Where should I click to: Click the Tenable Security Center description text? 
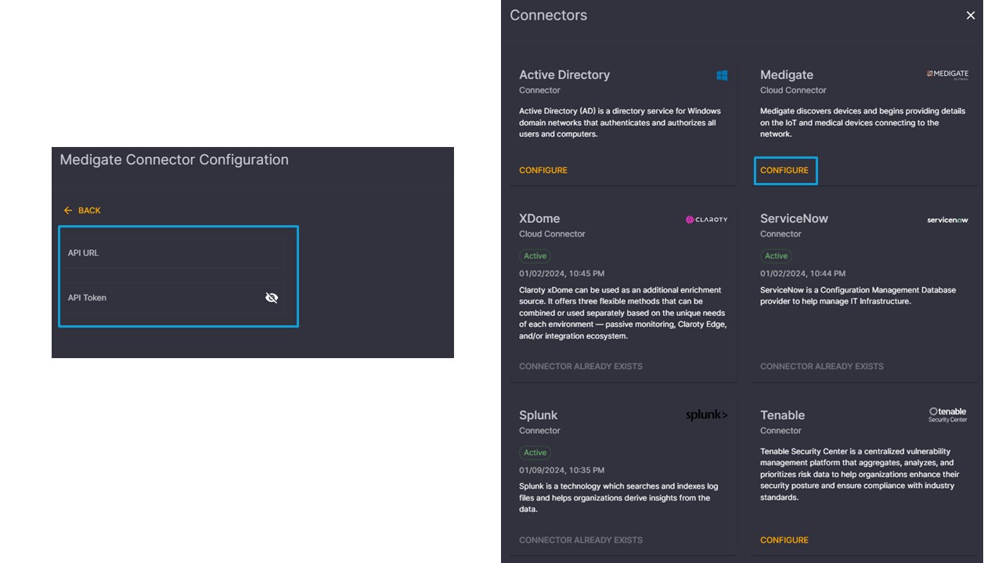(860, 475)
